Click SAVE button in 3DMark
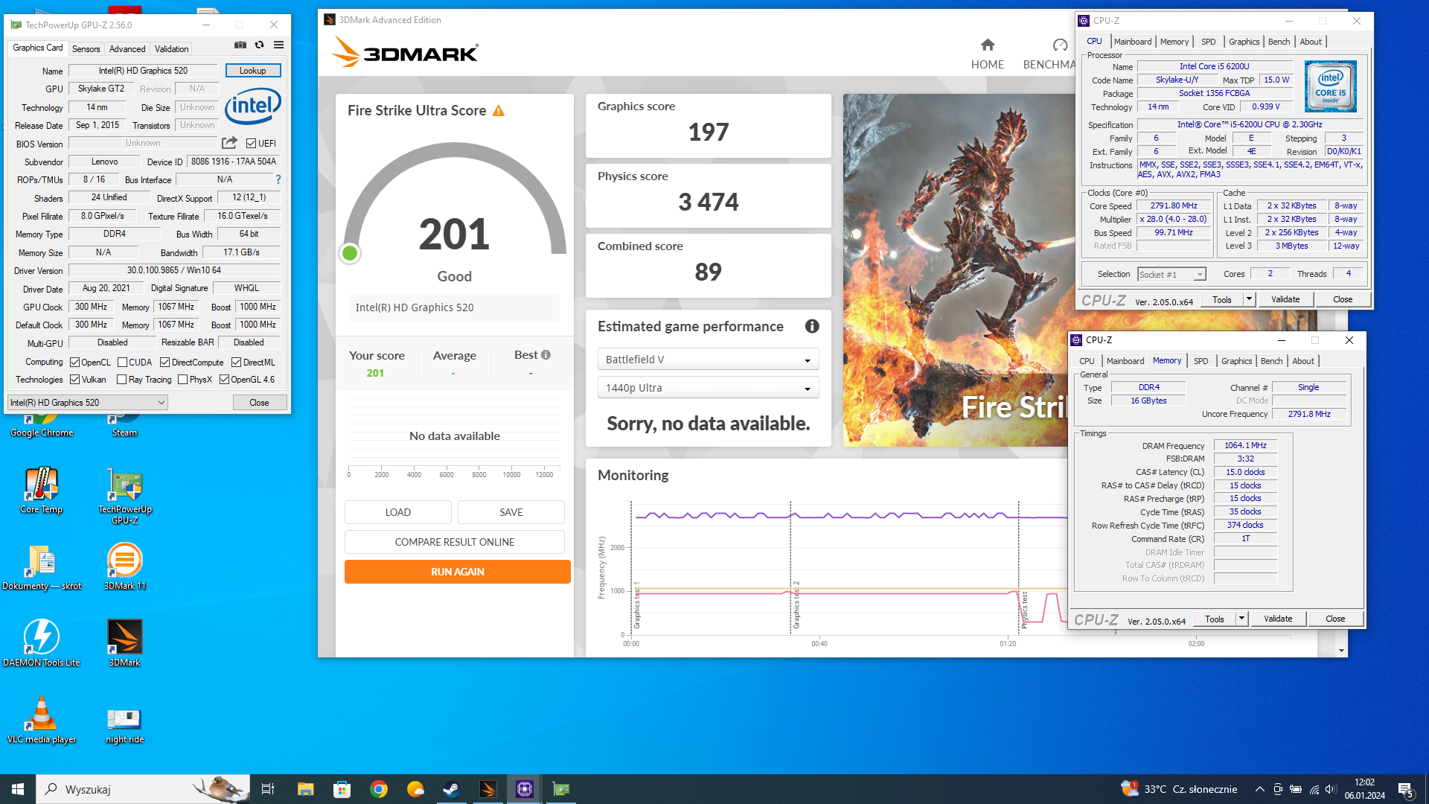The height and width of the screenshot is (804, 1429). [511, 512]
